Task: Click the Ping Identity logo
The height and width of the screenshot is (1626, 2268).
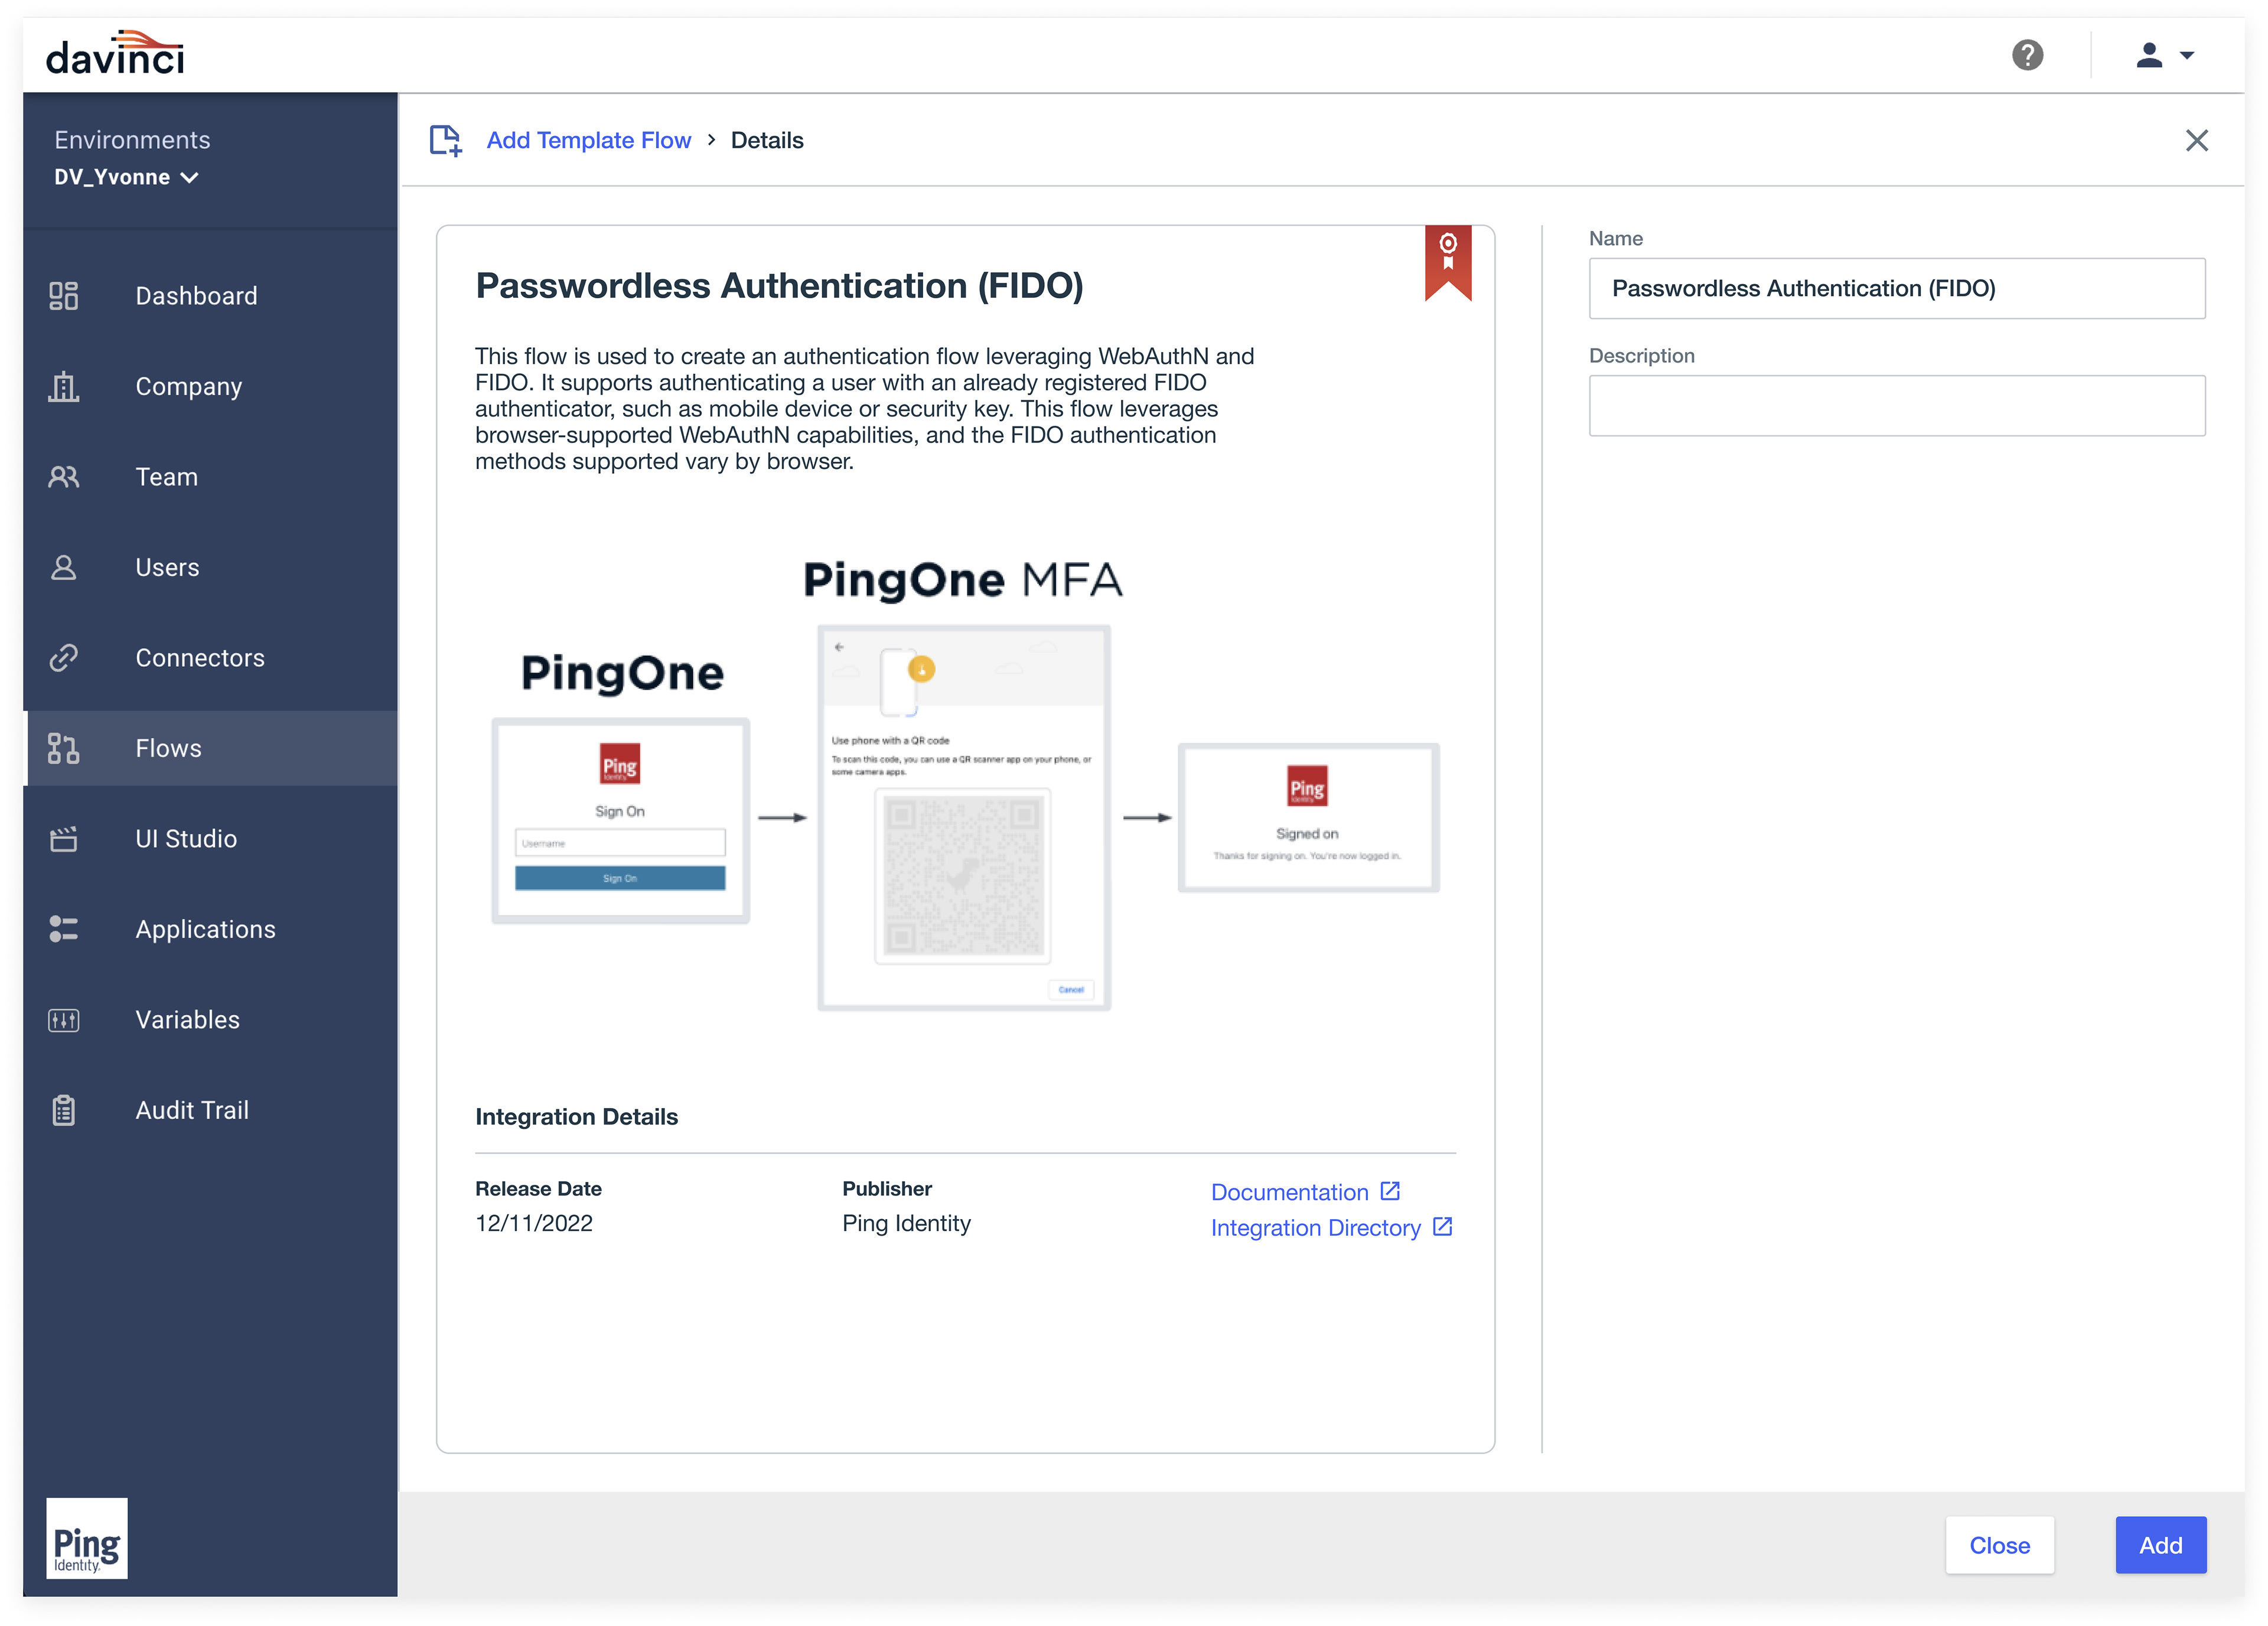Action: [87, 1538]
